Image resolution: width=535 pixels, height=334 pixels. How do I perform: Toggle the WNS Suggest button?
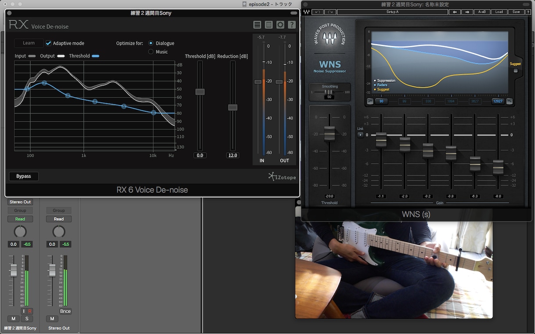[516, 70]
